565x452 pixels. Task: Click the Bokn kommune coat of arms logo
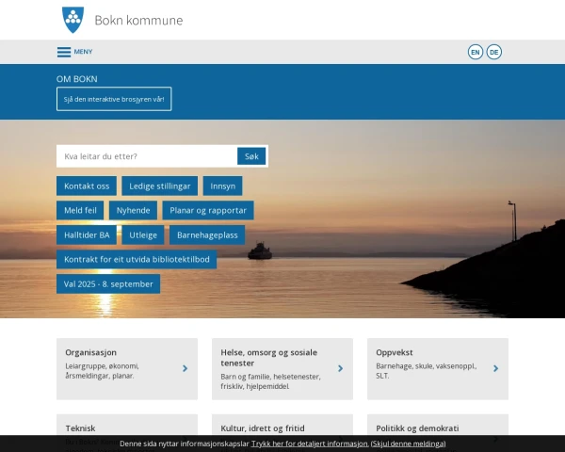pyautogui.click(x=72, y=19)
